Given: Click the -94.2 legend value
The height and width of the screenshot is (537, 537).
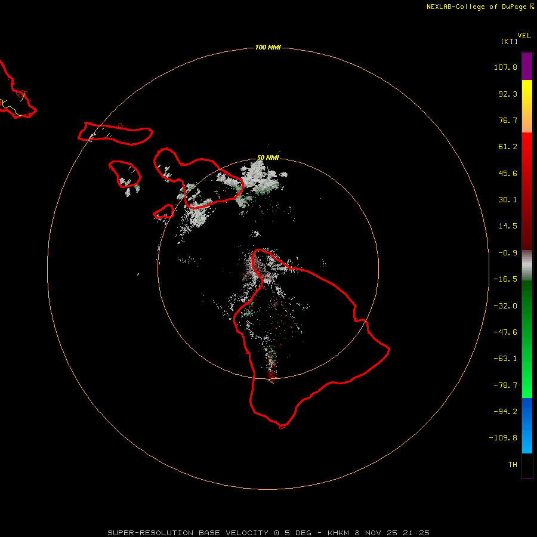Looking at the screenshot, I should coord(505,411).
